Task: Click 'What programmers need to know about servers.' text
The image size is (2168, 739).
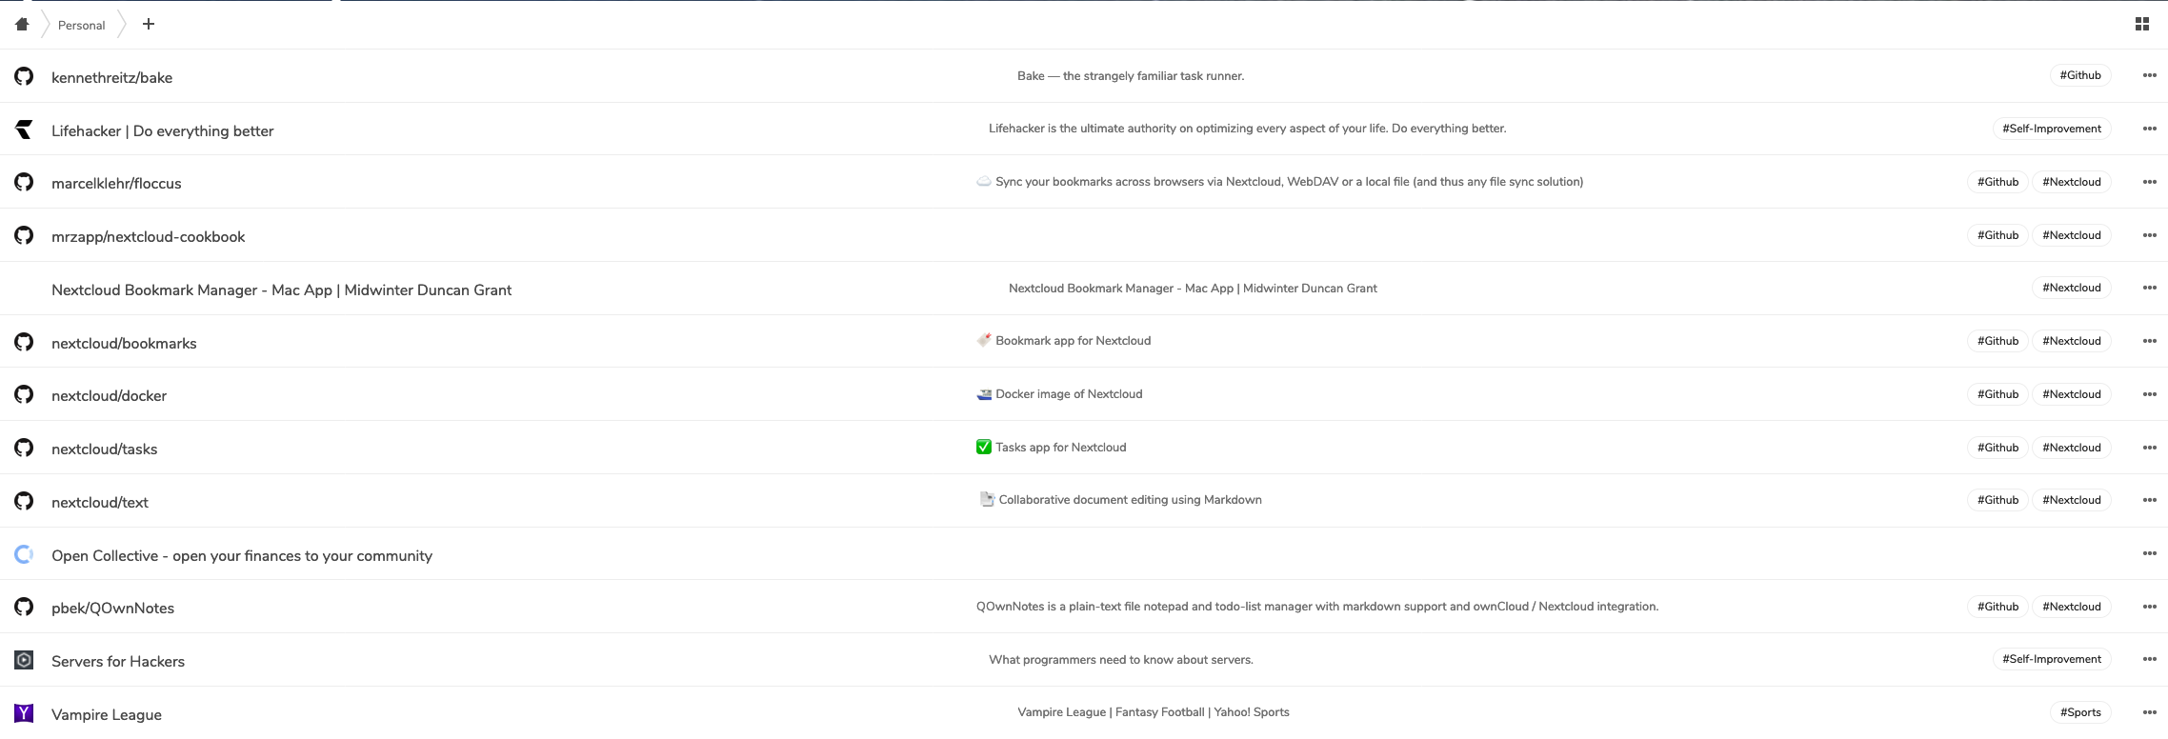Action: [1121, 660]
